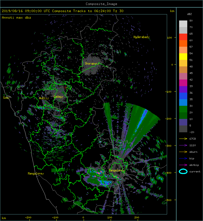Click the 67CB legend label
Image resolution: width=203 pixels, height=221 pixels.
pos(193,139)
